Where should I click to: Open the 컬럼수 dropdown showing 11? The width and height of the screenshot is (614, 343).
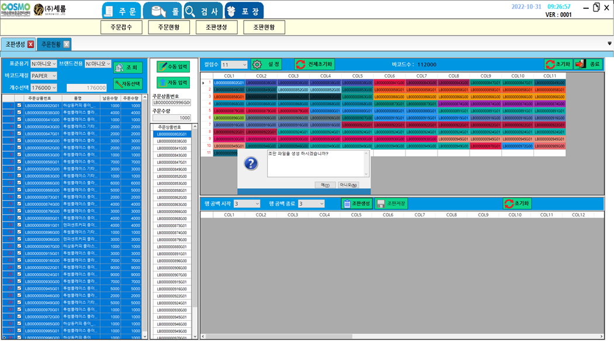(234, 65)
